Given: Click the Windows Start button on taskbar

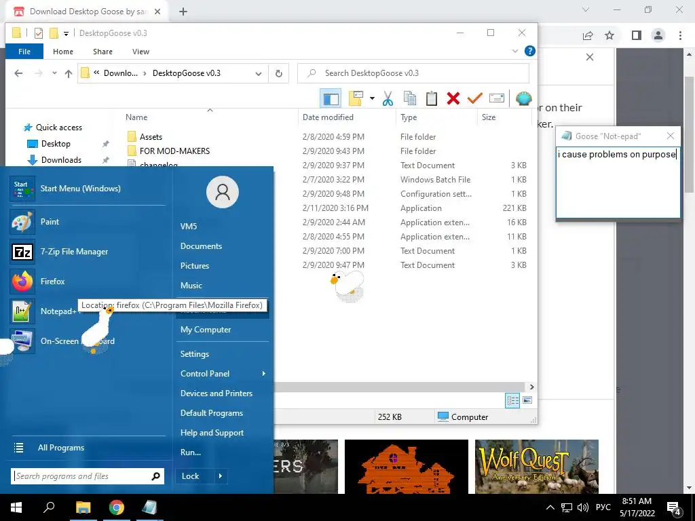Looking at the screenshot, I should (x=16, y=507).
